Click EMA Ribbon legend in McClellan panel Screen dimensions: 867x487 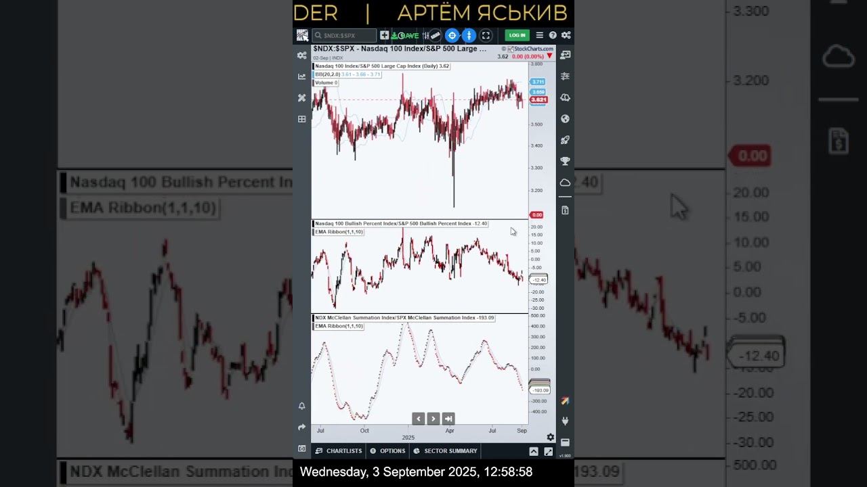pos(339,326)
